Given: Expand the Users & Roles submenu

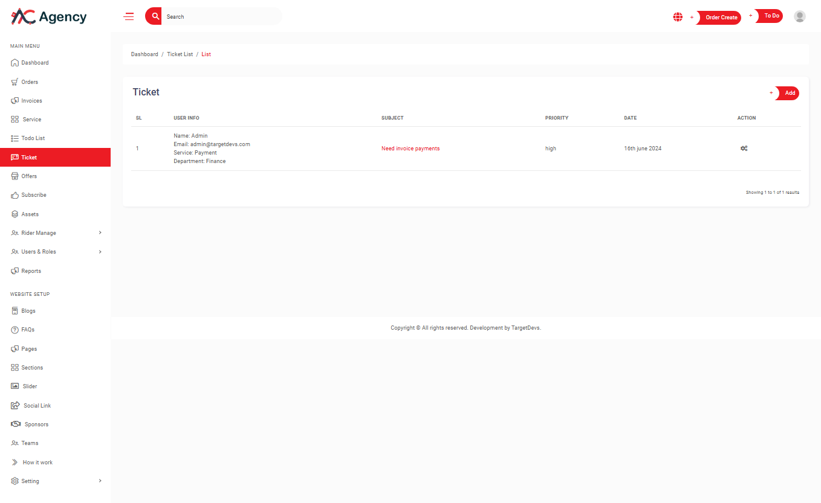Looking at the screenshot, I should coord(100,252).
